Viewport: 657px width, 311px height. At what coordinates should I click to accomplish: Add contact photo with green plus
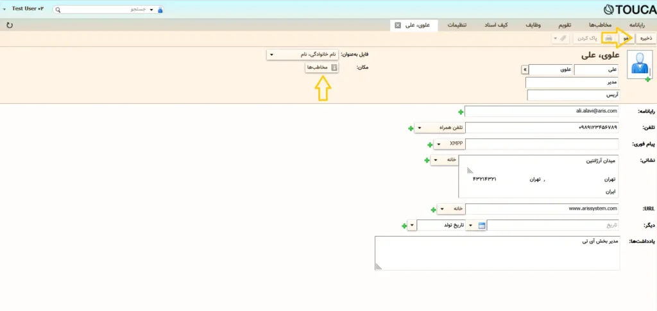point(648,79)
